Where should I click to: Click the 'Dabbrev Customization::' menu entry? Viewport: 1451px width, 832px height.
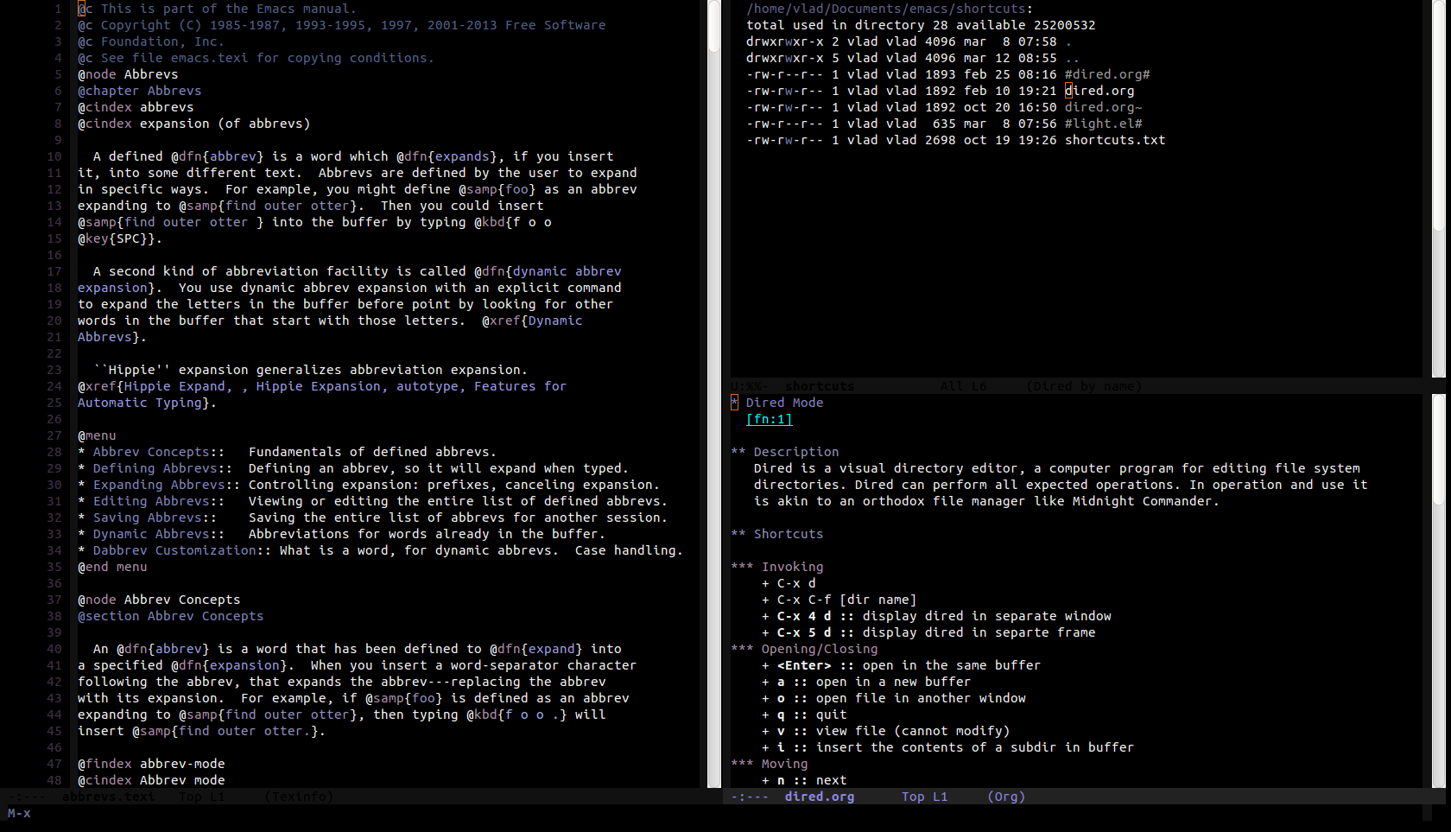click(182, 550)
